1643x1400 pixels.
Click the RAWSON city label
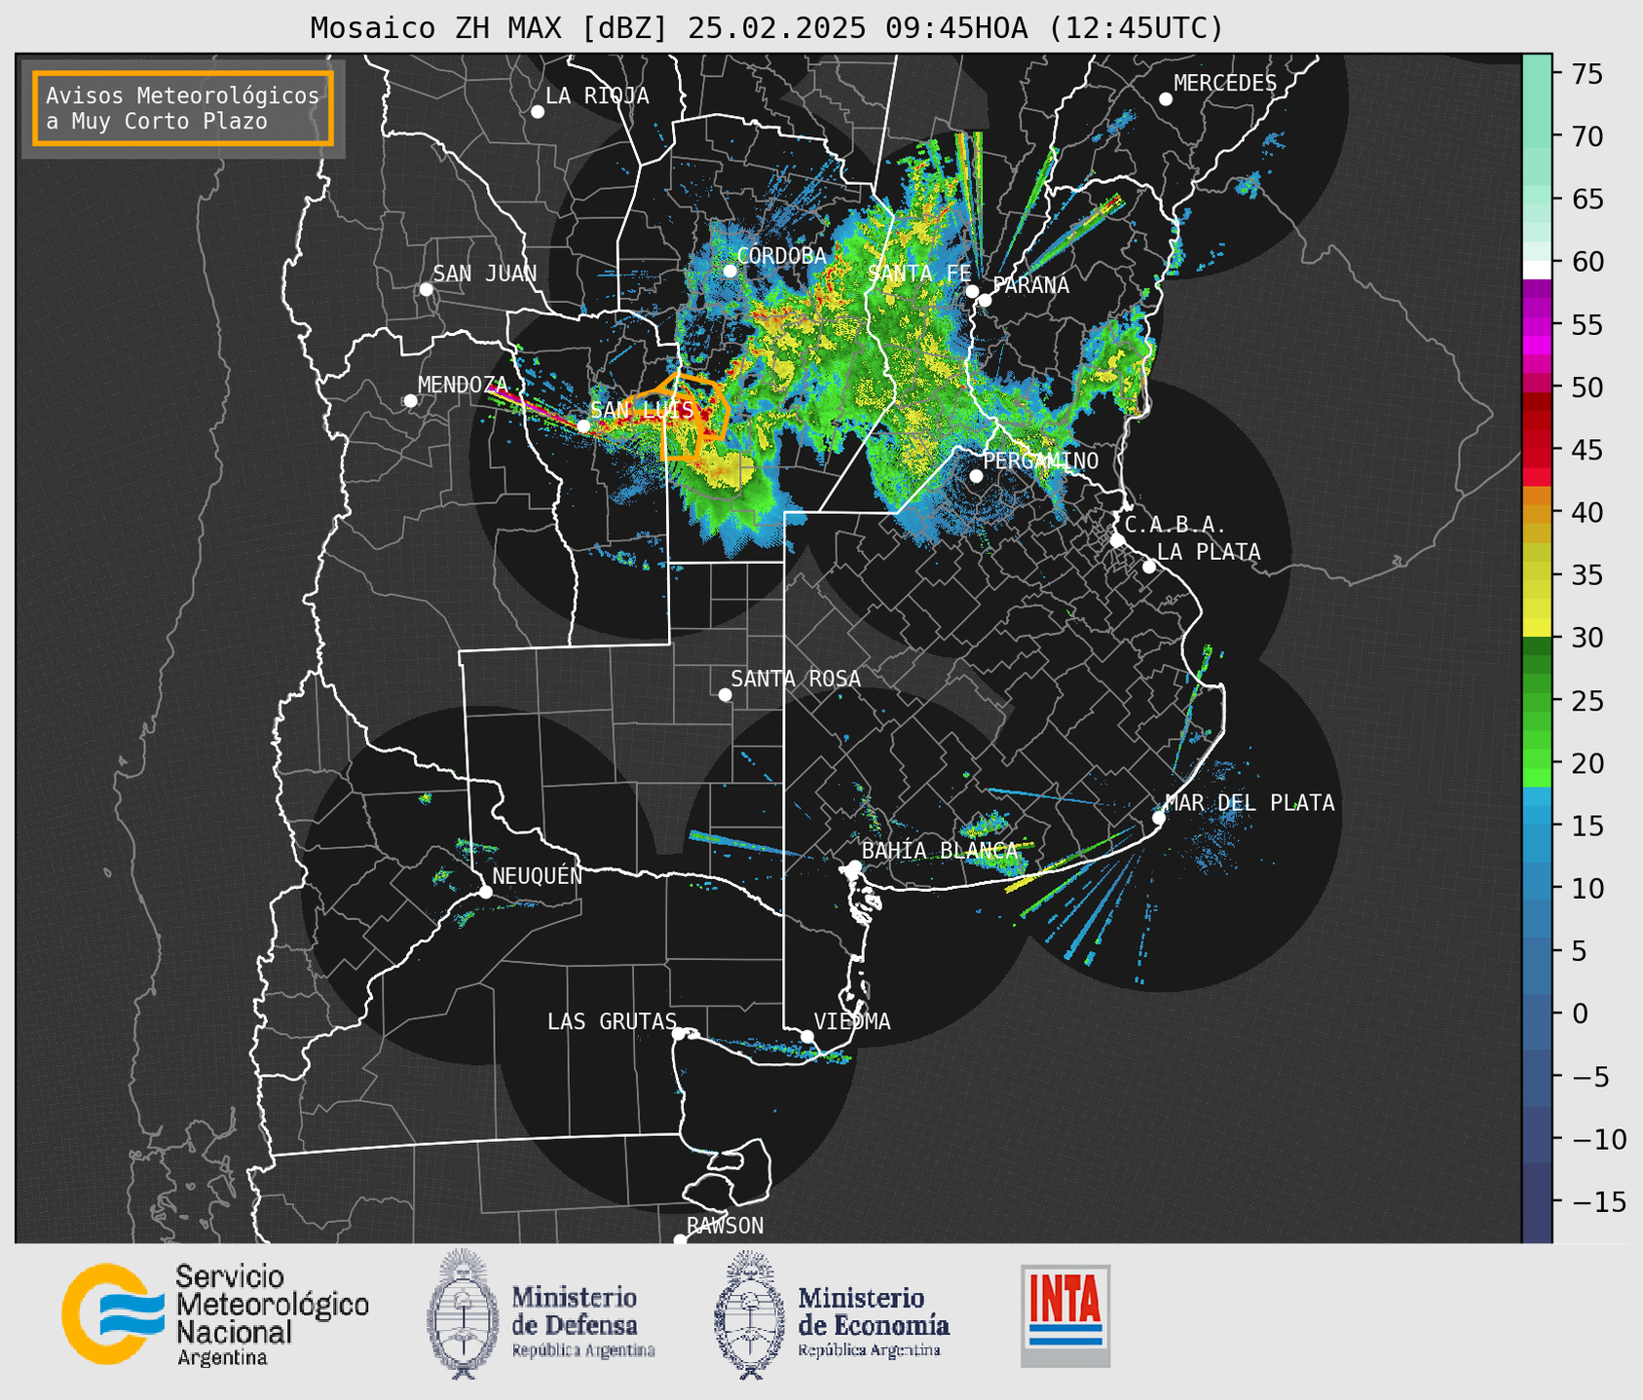[x=726, y=1226]
